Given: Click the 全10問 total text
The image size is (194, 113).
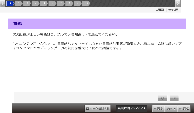Looking at the screenshot, I should coord(173,10).
